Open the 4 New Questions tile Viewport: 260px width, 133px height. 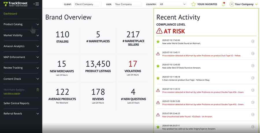point(133,96)
